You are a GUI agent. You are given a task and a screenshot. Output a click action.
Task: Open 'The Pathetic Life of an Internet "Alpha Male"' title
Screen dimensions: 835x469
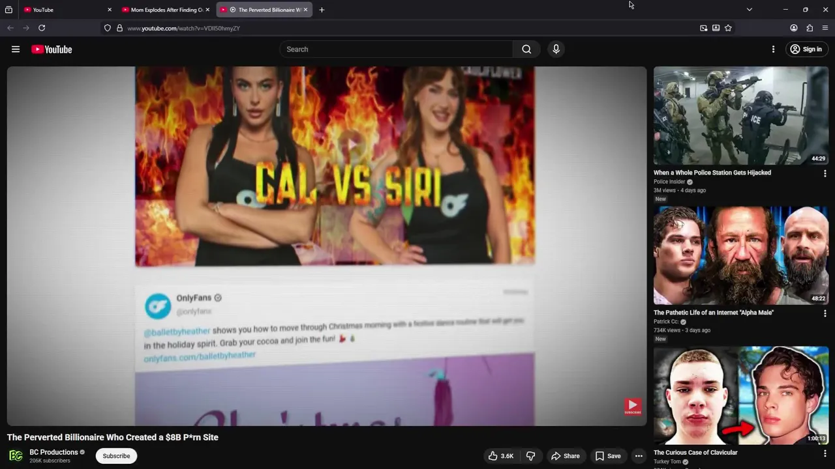click(x=714, y=313)
